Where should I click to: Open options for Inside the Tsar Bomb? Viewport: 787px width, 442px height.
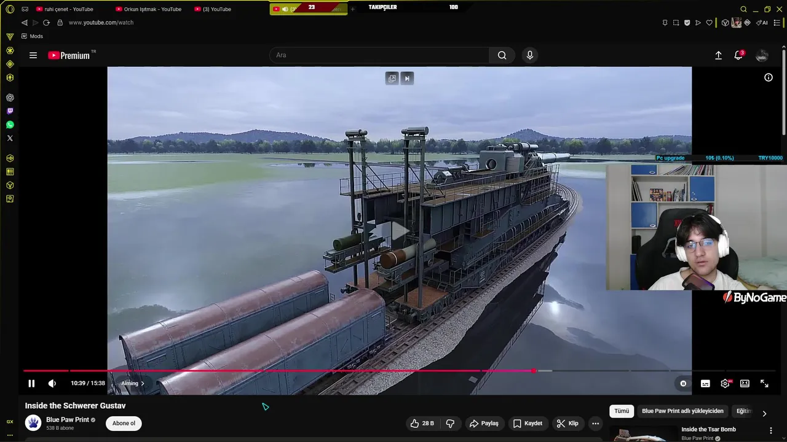coord(771,430)
